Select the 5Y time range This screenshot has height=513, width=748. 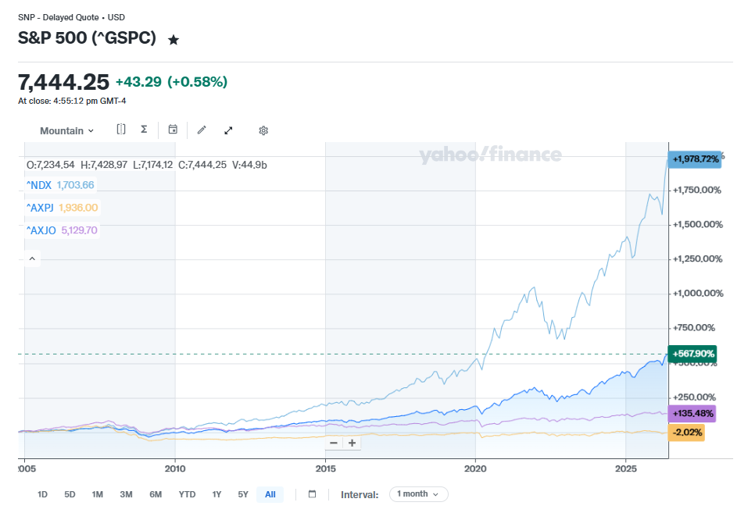point(243,494)
